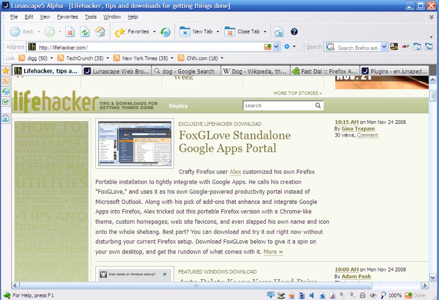Screen dimensions: 439x300
Task: Switch to Dog - Wikipedia tab
Action: (255, 71)
